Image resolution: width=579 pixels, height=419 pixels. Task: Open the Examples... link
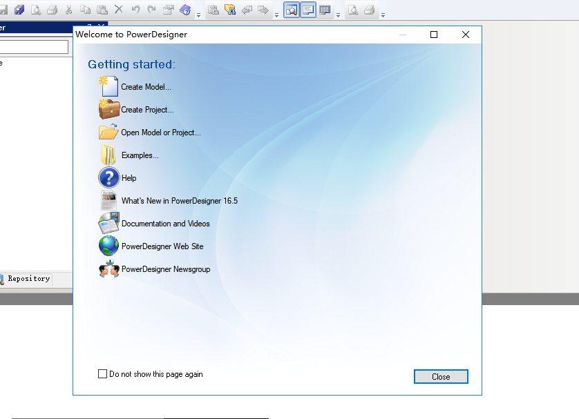click(x=140, y=155)
